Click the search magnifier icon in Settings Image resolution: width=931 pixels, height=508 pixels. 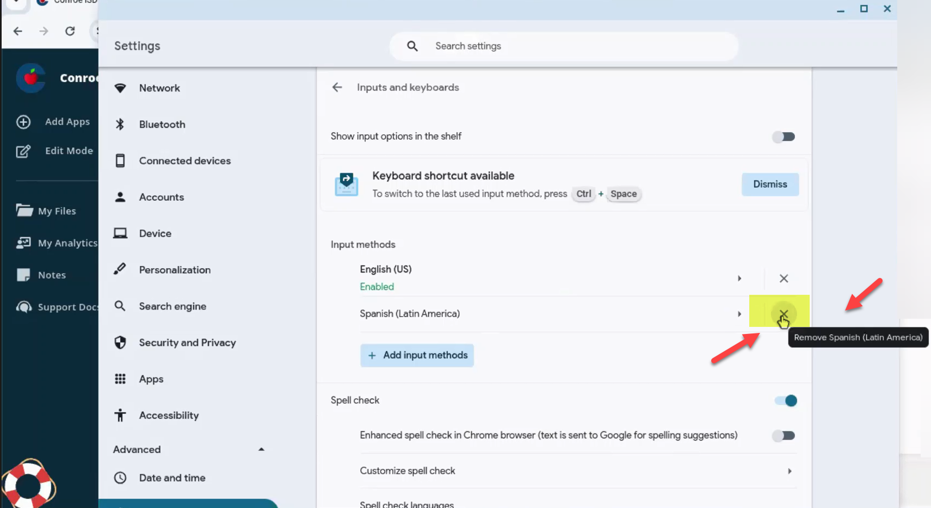412,46
